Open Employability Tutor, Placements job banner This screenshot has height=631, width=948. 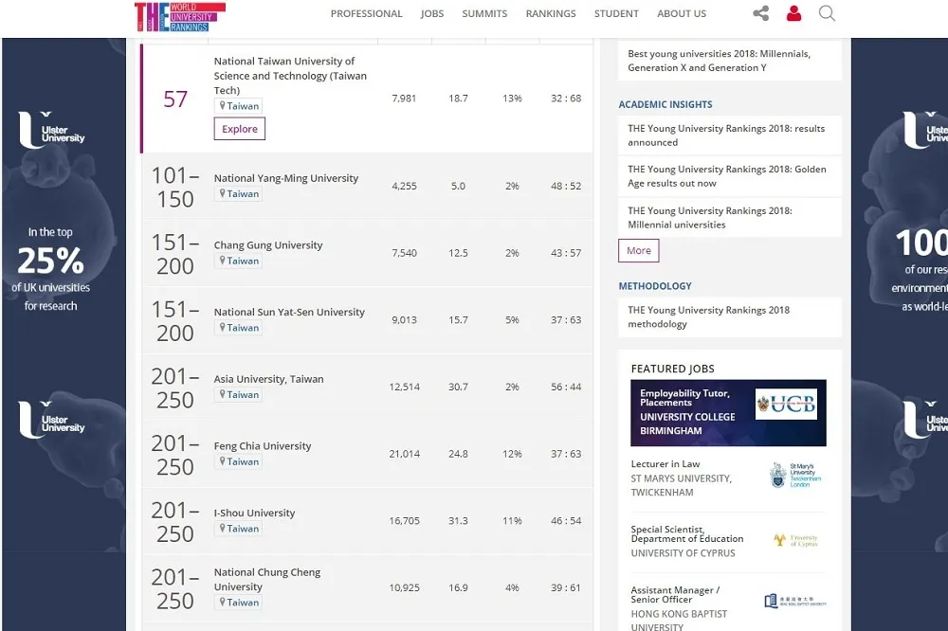[728, 413]
